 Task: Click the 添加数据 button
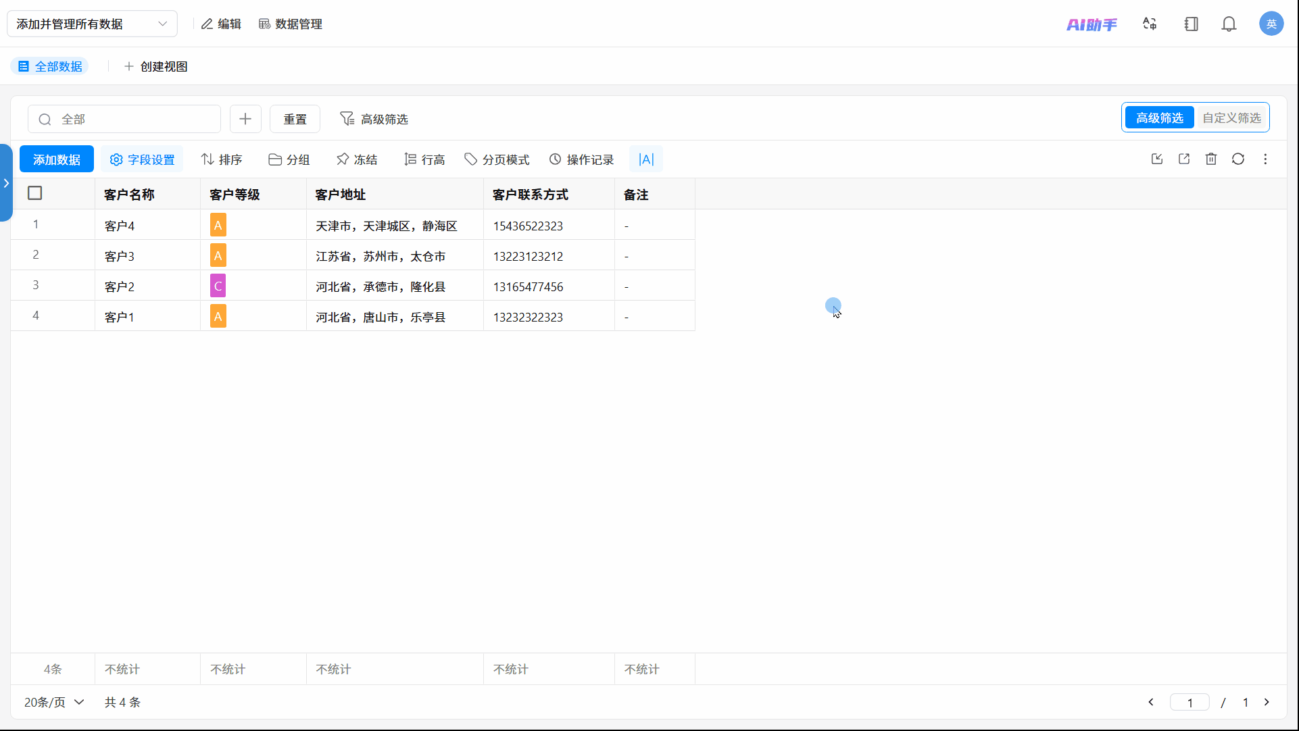(x=57, y=159)
